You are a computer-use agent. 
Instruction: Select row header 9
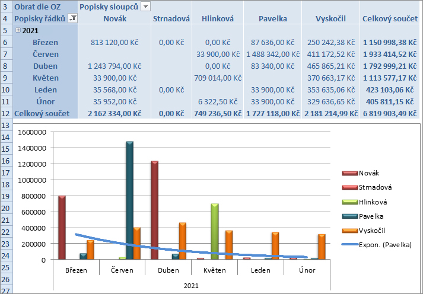(x=6, y=78)
